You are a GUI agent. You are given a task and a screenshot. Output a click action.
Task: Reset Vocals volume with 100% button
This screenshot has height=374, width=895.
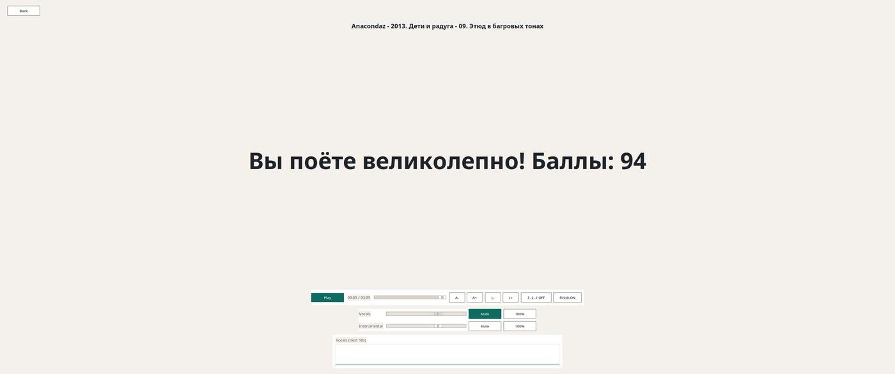click(519, 314)
